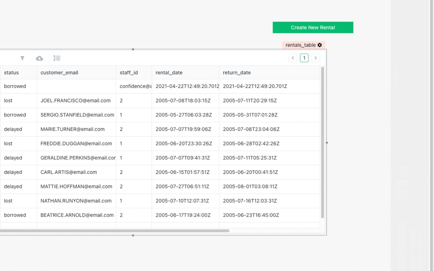Go to next page with the right chevron
This screenshot has width=434, height=271.
(x=316, y=58)
